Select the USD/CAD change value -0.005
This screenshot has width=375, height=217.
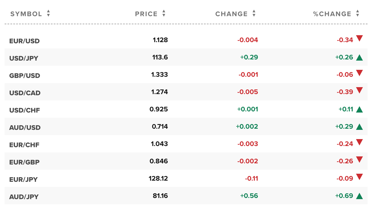pos(248,92)
